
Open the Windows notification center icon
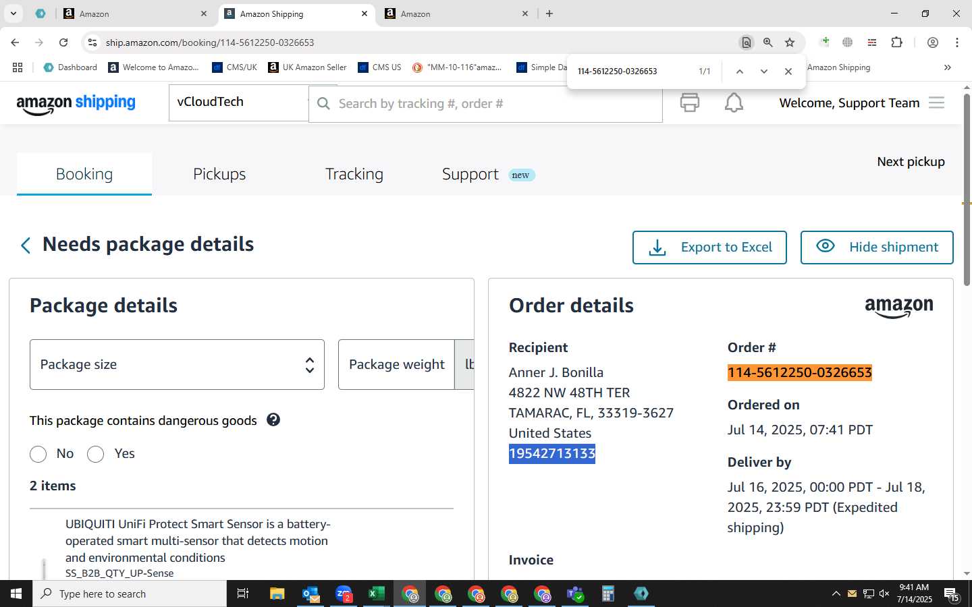tap(952, 594)
